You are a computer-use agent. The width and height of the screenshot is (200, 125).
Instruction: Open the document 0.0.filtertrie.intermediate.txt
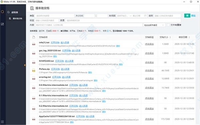(x=74, y=85)
